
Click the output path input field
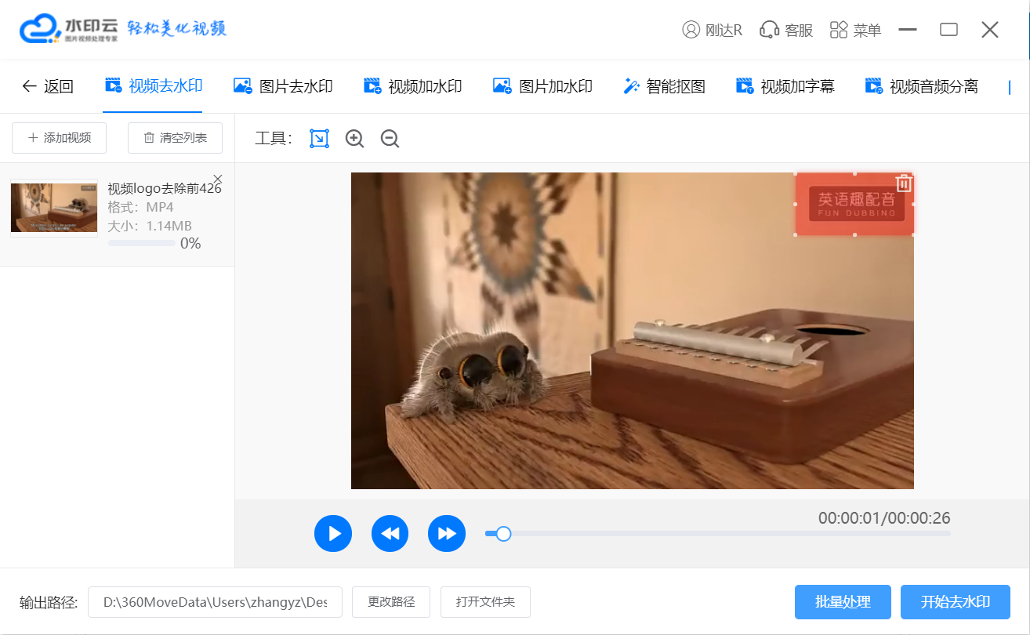(x=215, y=602)
